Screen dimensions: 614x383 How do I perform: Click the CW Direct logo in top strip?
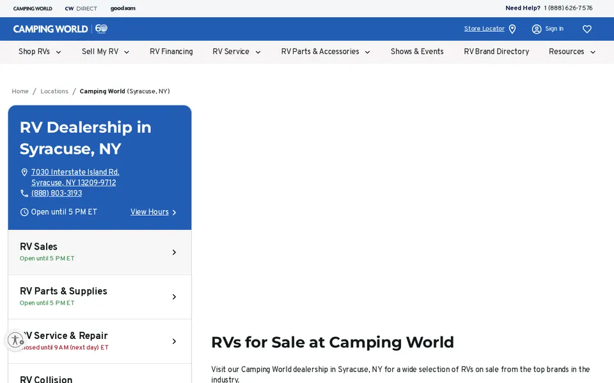[81, 8]
